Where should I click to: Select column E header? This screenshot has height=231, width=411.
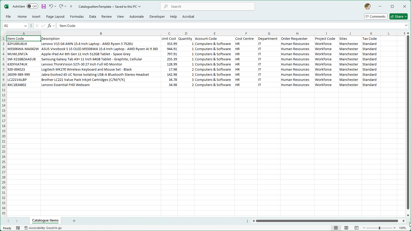(214, 33)
